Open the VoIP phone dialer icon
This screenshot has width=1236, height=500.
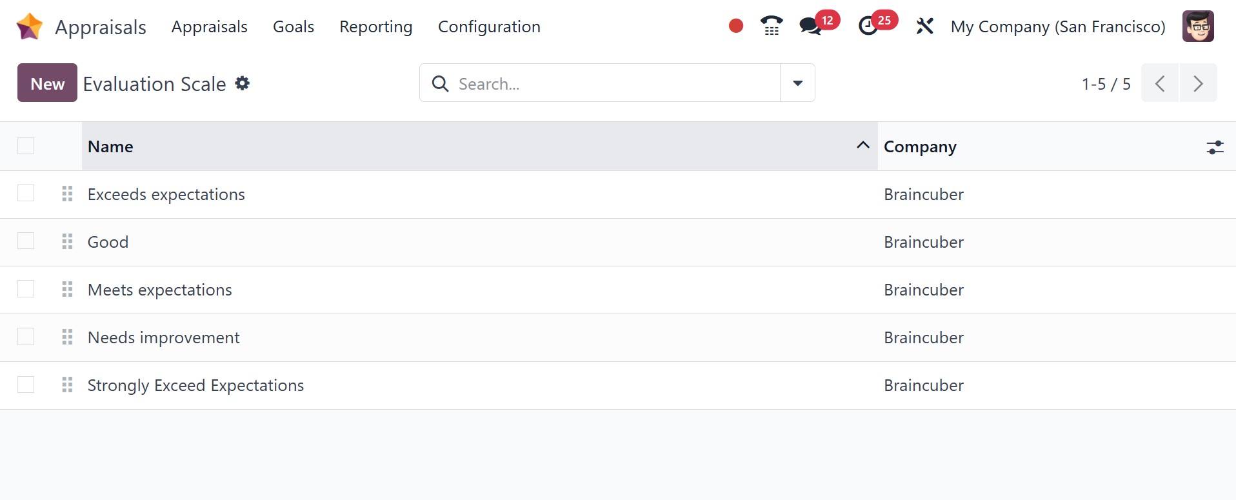(x=772, y=26)
